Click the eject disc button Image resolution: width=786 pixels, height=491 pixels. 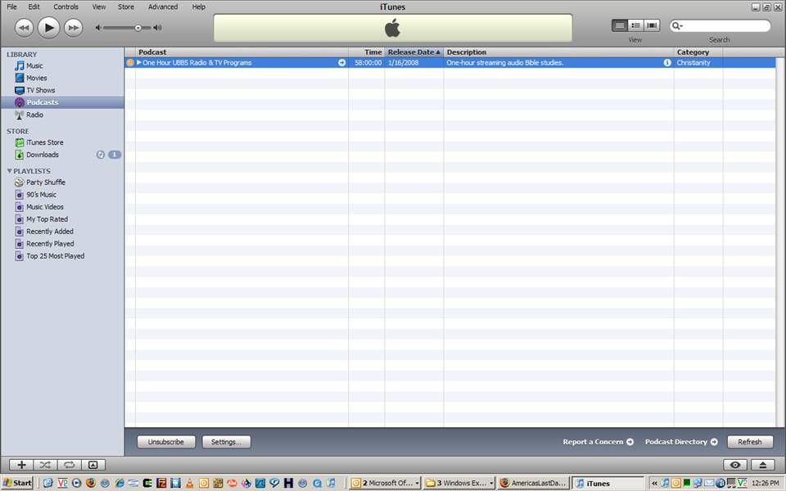point(763,465)
